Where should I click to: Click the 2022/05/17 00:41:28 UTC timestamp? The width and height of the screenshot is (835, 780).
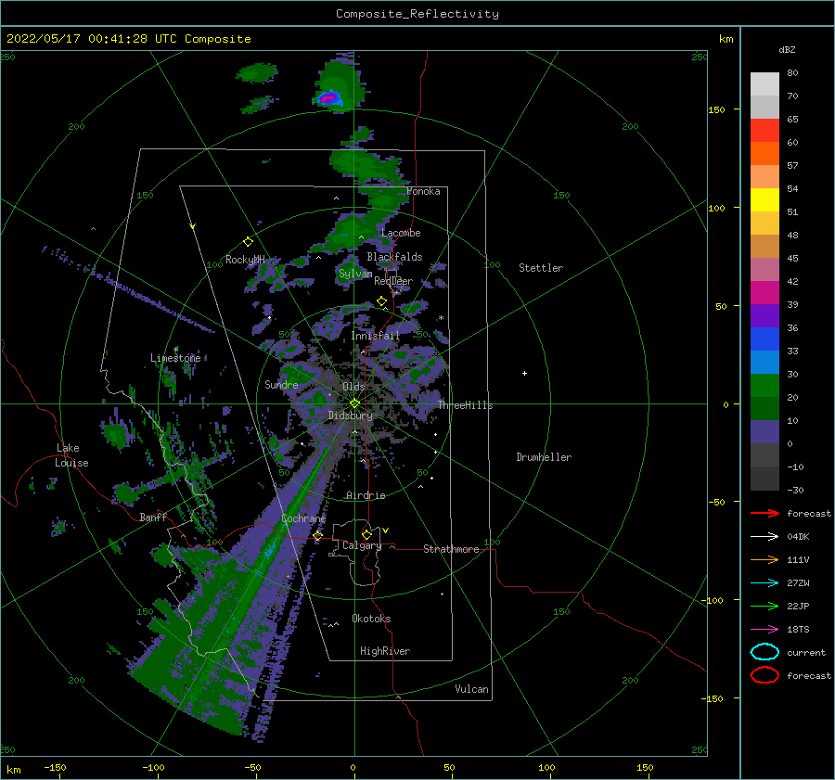tap(92, 39)
